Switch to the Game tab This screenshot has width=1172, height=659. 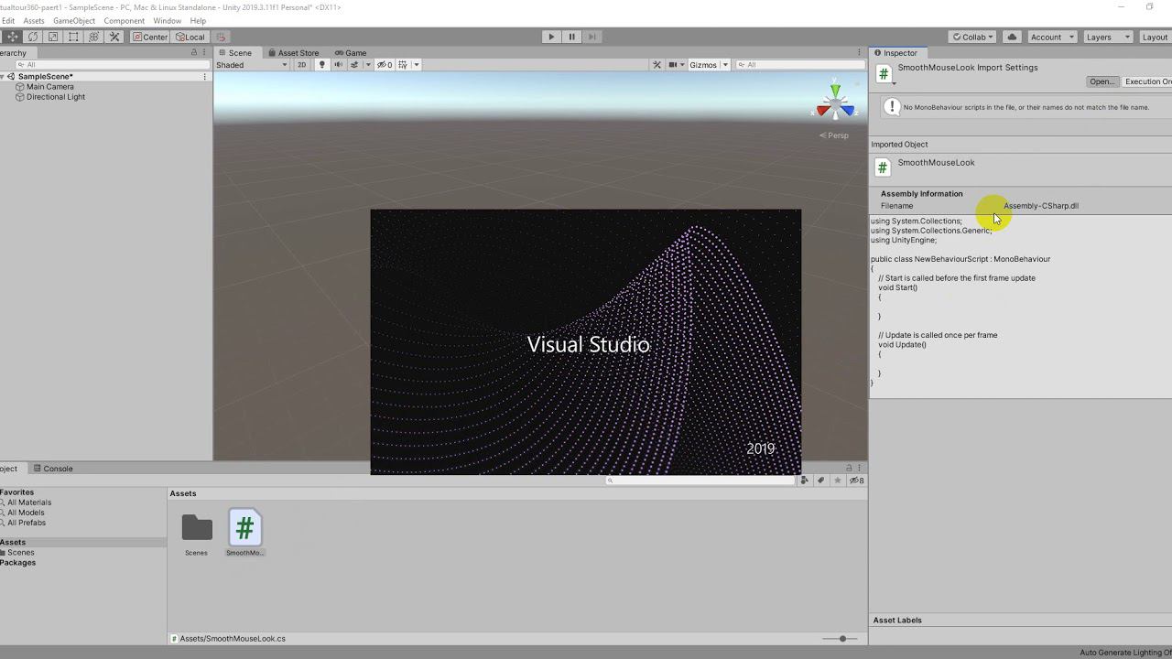pyautogui.click(x=351, y=53)
